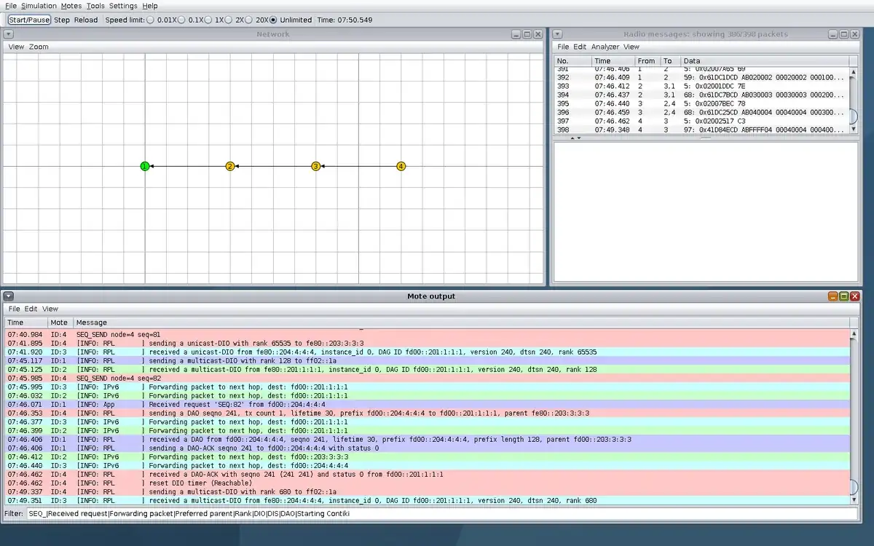The height and width of the screenshot is (546, 874).
Task: Open the Settings menu
Action: coord(123,6)
